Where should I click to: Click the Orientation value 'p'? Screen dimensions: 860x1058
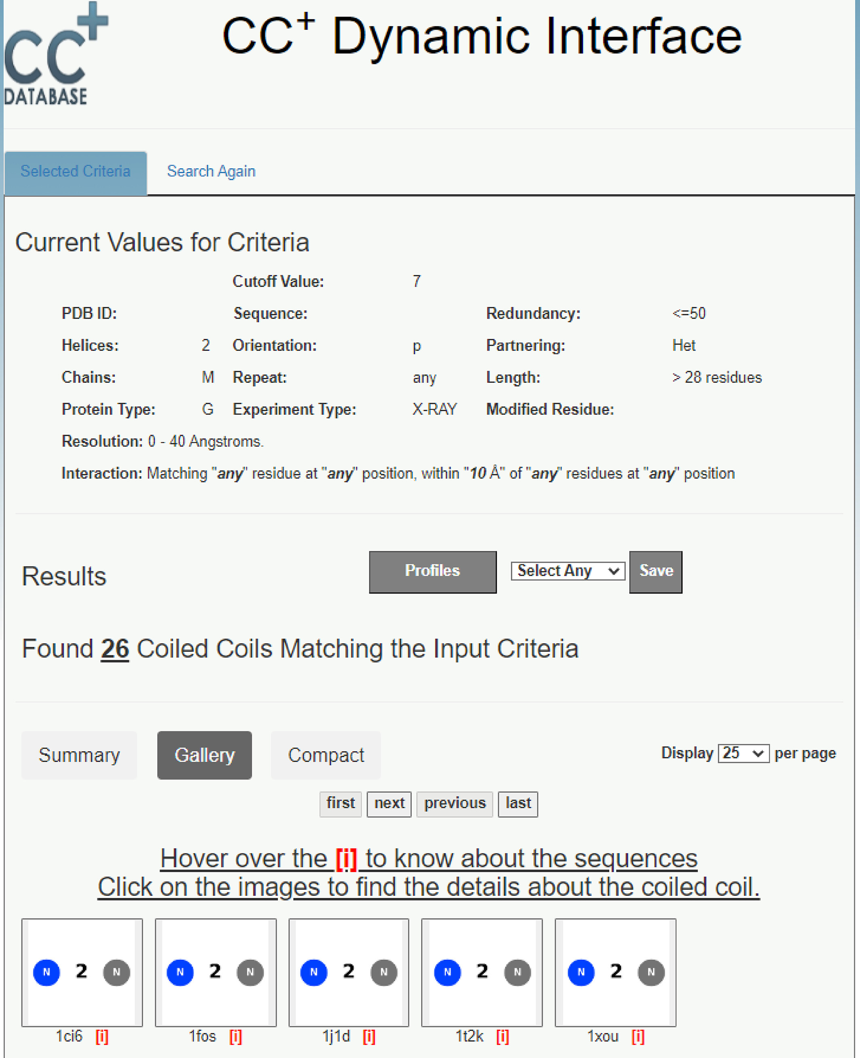tap(417, 346)
